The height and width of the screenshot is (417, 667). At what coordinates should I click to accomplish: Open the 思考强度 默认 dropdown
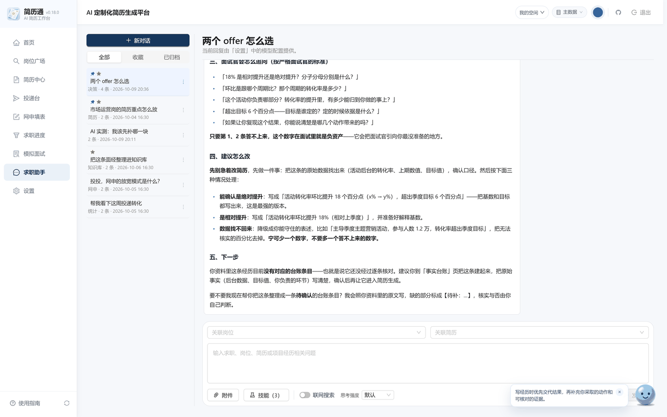click(378, 395)
